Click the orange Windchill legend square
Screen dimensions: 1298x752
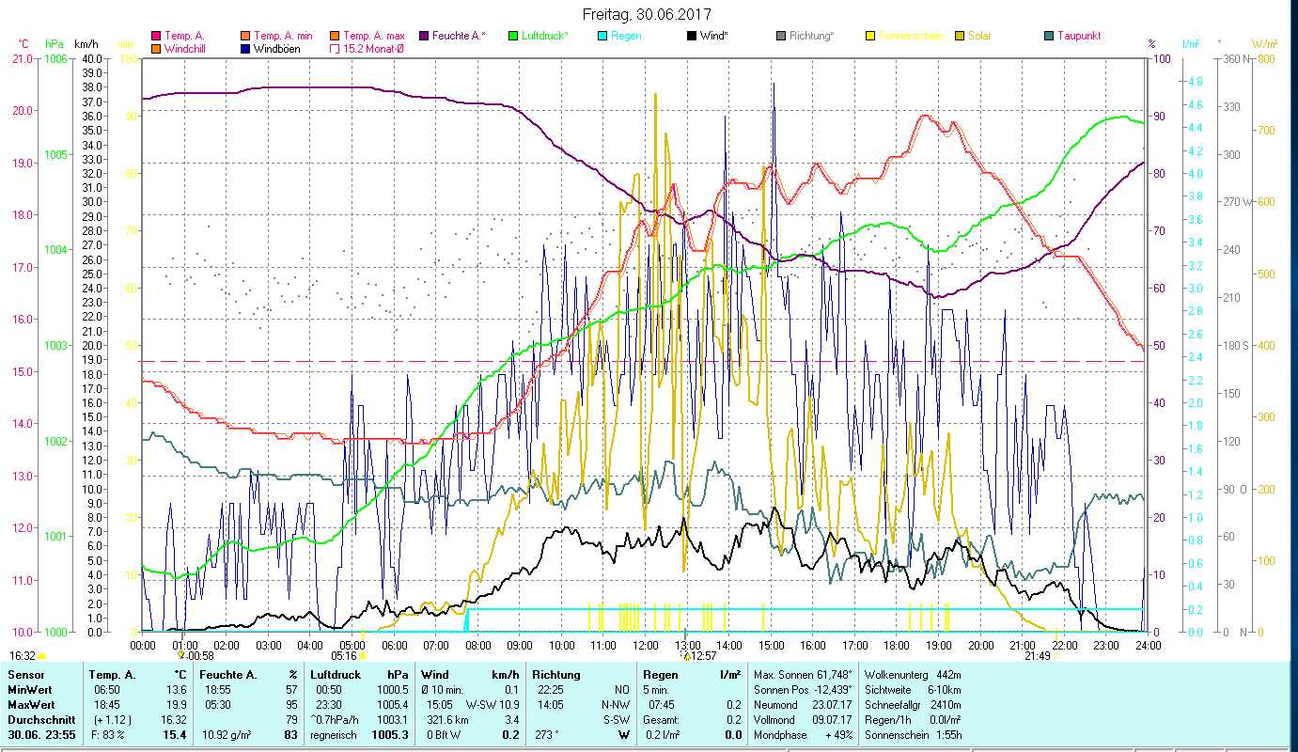pyautogui.click(x=156, y=49)
